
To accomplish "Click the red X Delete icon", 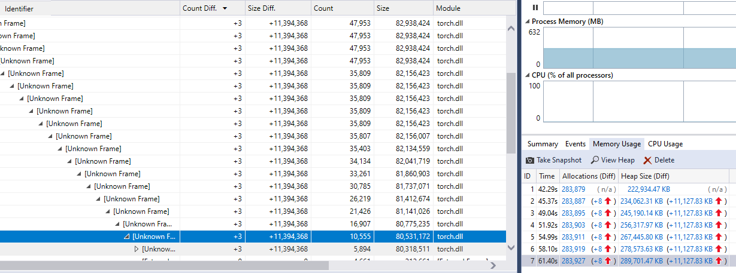I will coord(647,160).
